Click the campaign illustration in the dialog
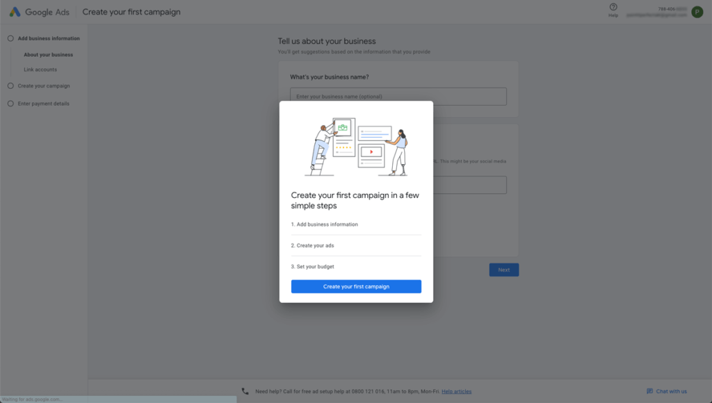The width and height of the screenshot is (712, 403). tap(356, 146)
